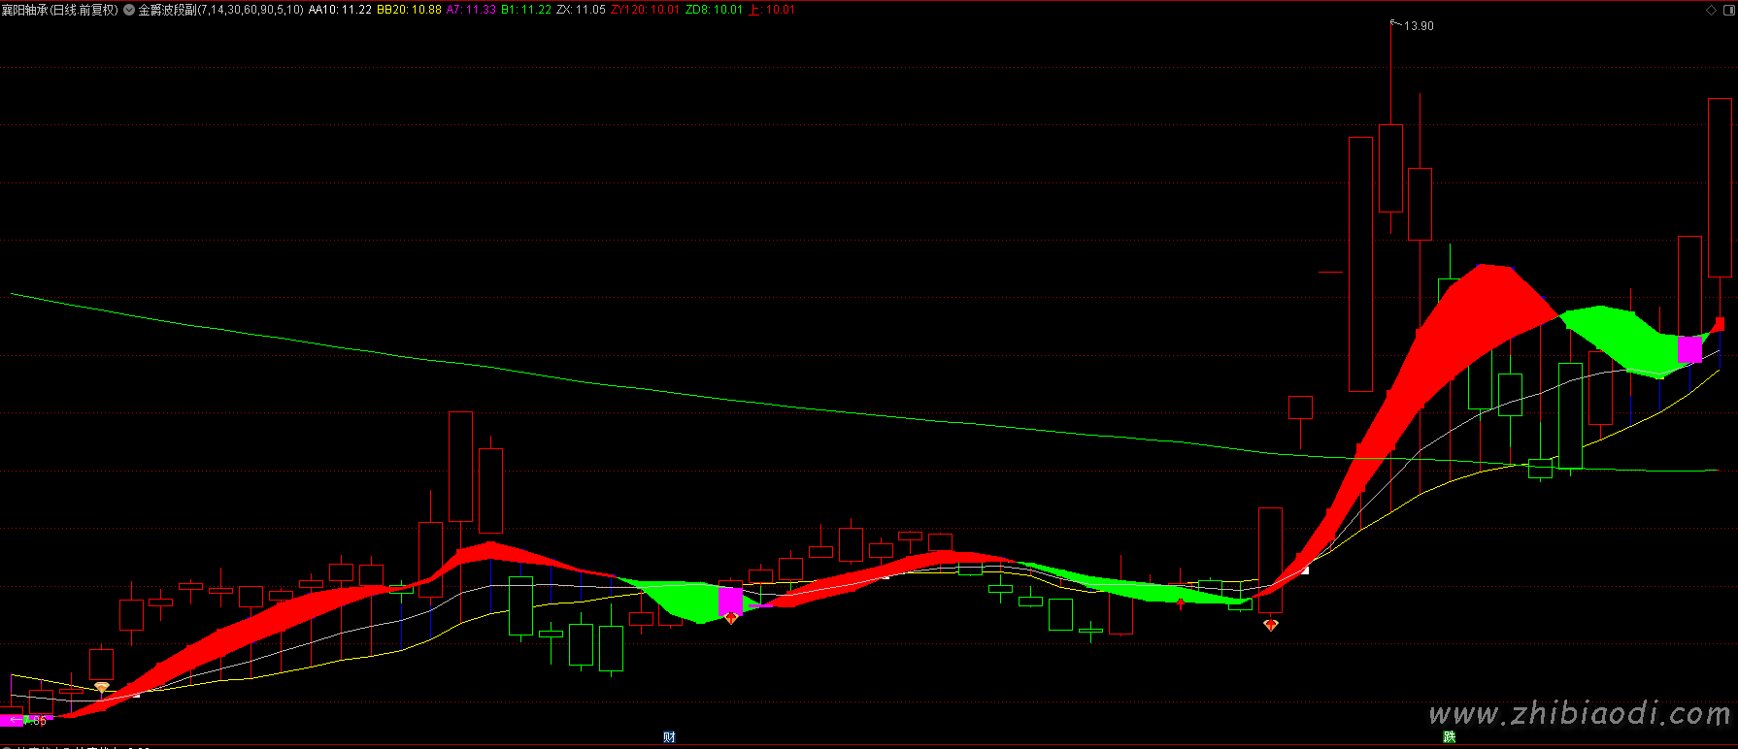Viewport: 1738px width, 749px height.
Task: Click the magenta A7: 11.33 value
Action: coord(471,10)
